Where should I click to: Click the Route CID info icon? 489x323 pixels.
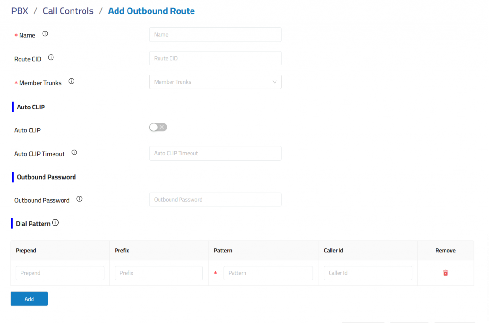(51, 58)
